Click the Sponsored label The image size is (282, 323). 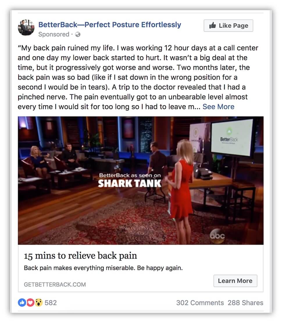53,34
